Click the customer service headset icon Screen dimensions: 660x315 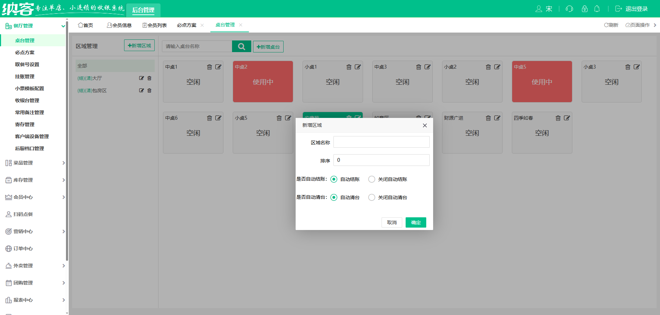tap(570, 9)
